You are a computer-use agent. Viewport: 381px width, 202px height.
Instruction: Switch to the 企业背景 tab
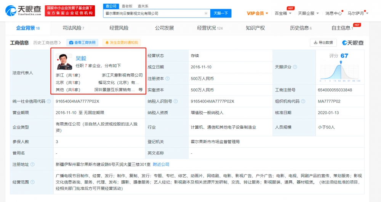[28, 28]
